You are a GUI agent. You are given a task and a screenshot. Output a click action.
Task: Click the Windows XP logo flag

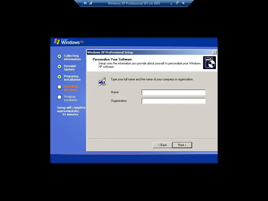(57, 42)
